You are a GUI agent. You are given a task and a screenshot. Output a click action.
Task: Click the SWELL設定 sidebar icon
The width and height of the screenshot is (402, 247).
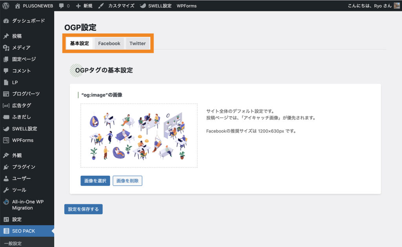[6, 128]
